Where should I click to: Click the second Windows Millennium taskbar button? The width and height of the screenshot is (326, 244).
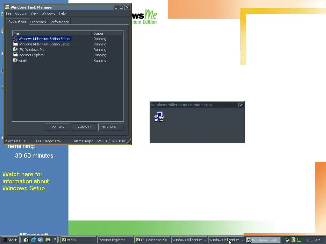pyautogui.click(x=226, y=240)
